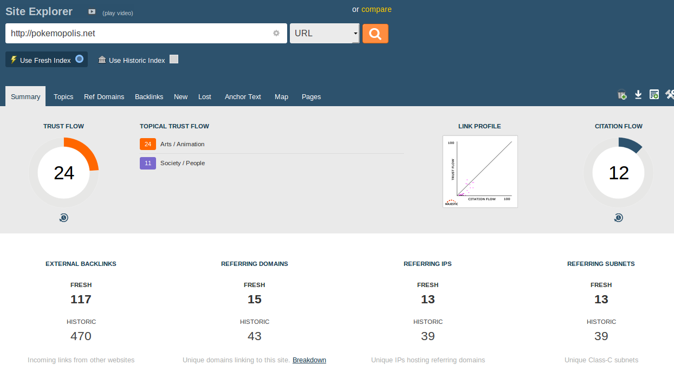This screenshot has height=371, width=674.
Task: Click the compare link
Action: coord(376,9)
